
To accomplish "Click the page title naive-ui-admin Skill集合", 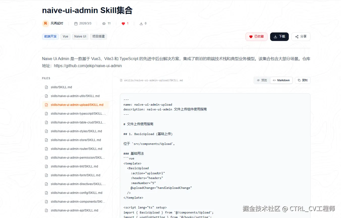I will pos(87,10).
